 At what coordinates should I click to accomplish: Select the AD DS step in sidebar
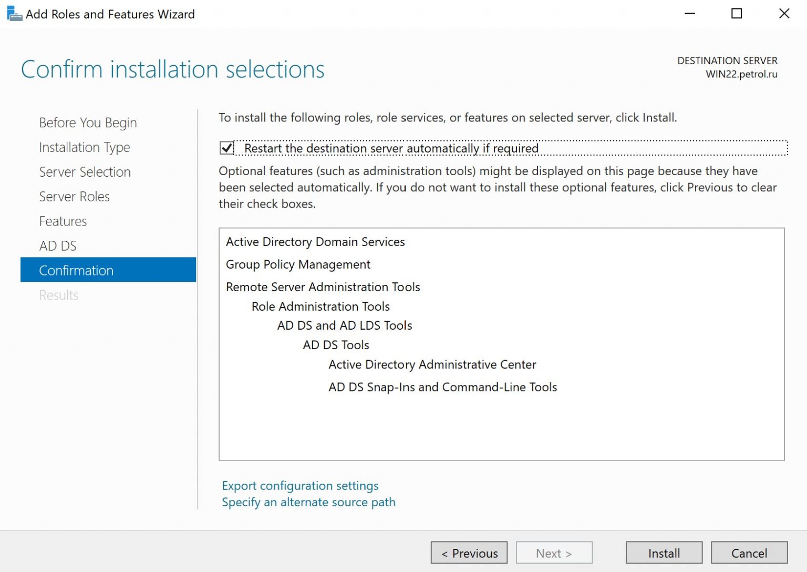[58, 246]
